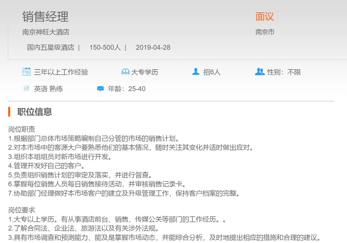Click the 大专学历 education requirement text
This screenshot has width=347, height=243.
[x=144, y=72]
